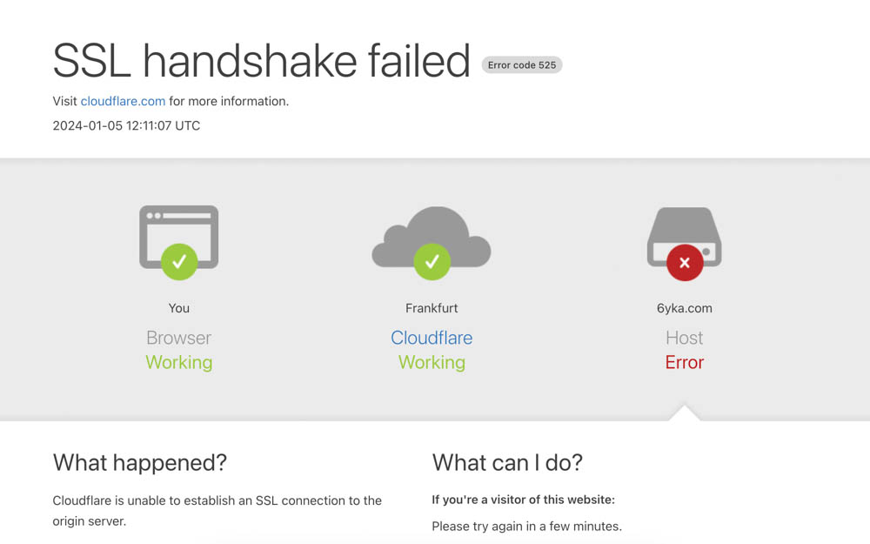Open the blue Cloudflare status link
Image resolution: width=870 pixels, height=544 pixels.
tap(432, 338)
